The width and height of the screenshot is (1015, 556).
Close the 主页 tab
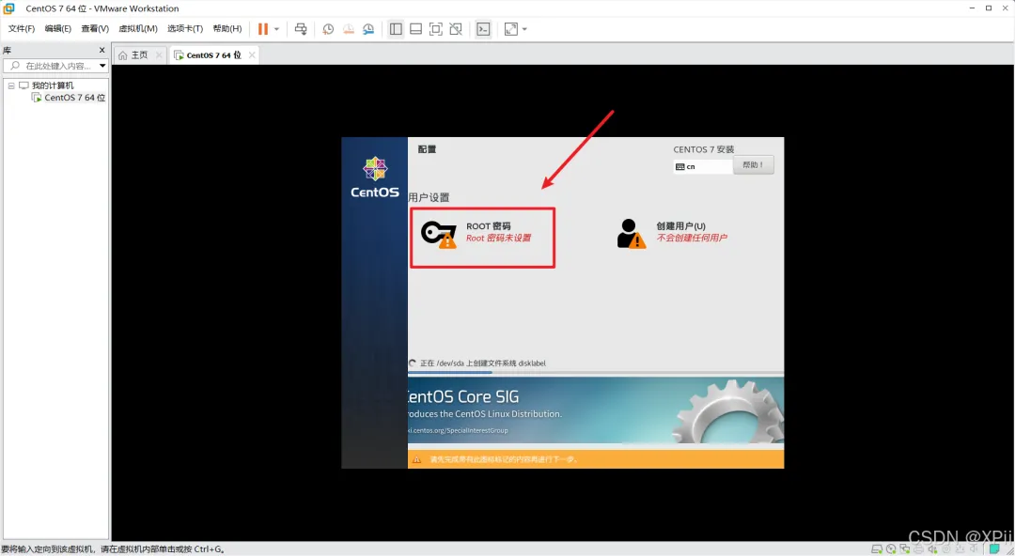pos(159,55)
